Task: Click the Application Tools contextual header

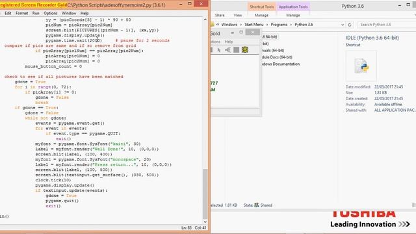Action: click(293, 6)
